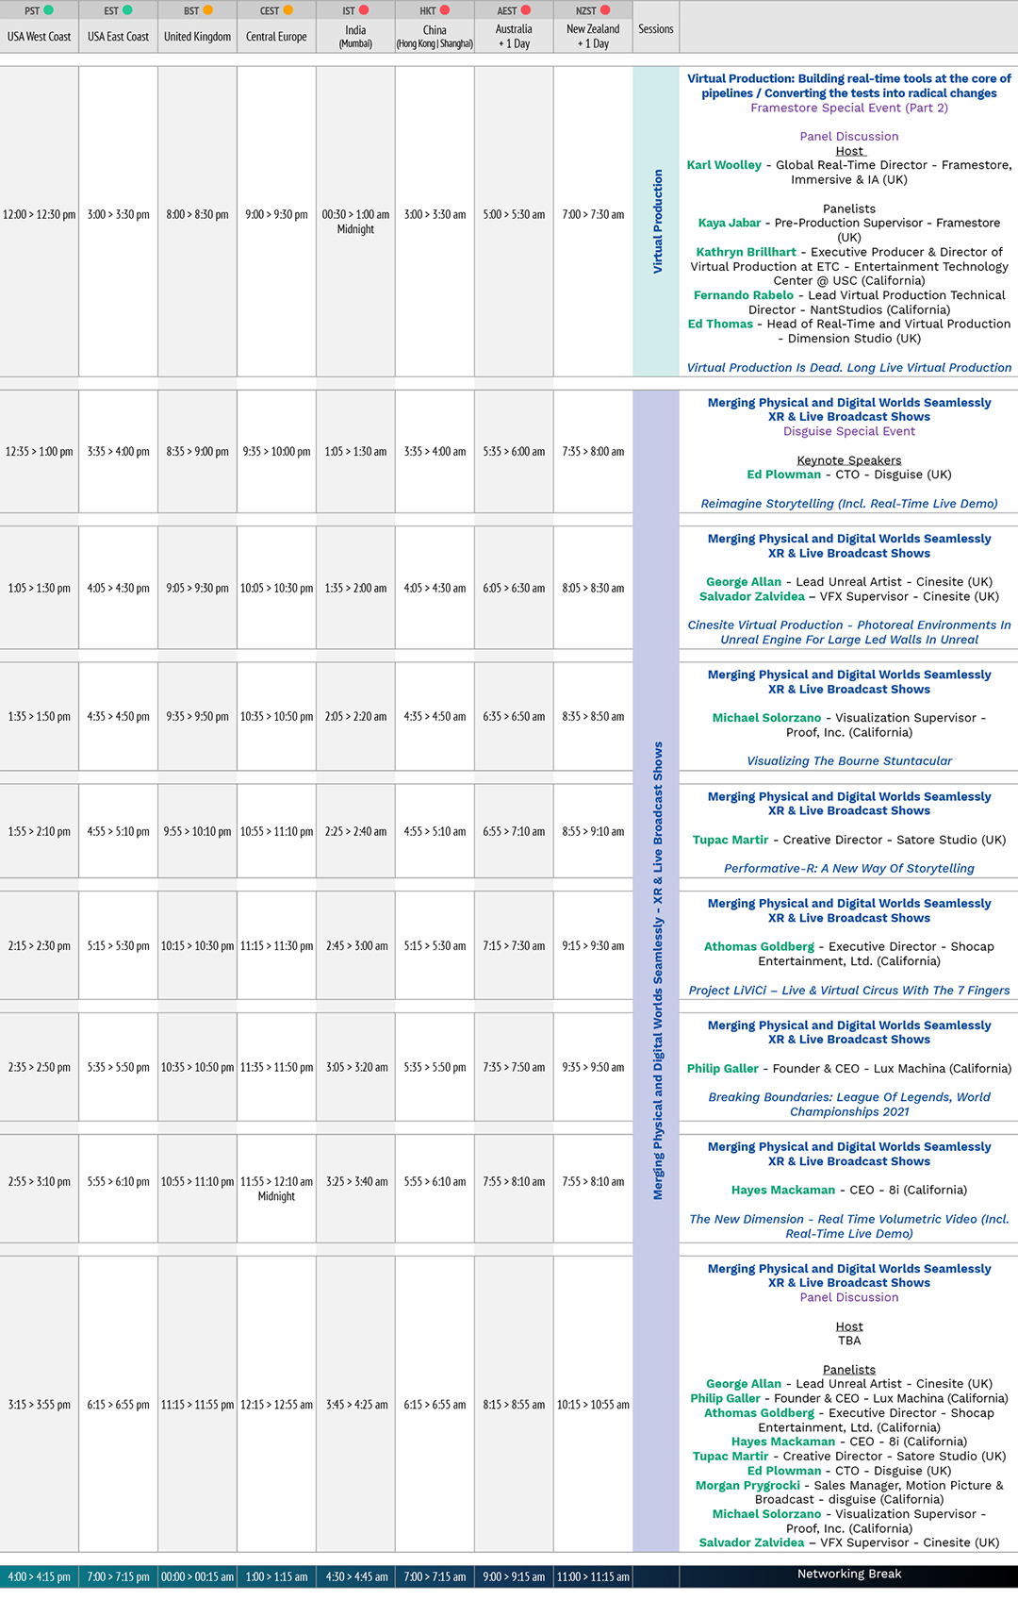Select the 11:00 > 11:15 am NZST cell

click(x=593, y=1577)
